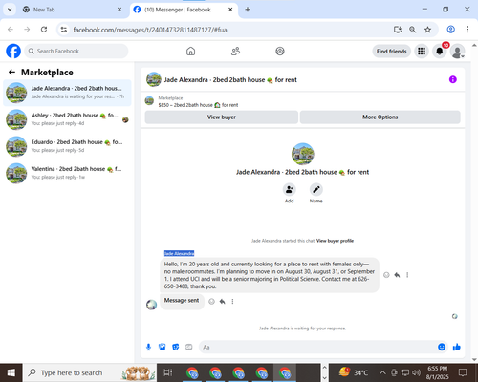Open the account profile avatar menu
The image size is (478, 382).
457,51
